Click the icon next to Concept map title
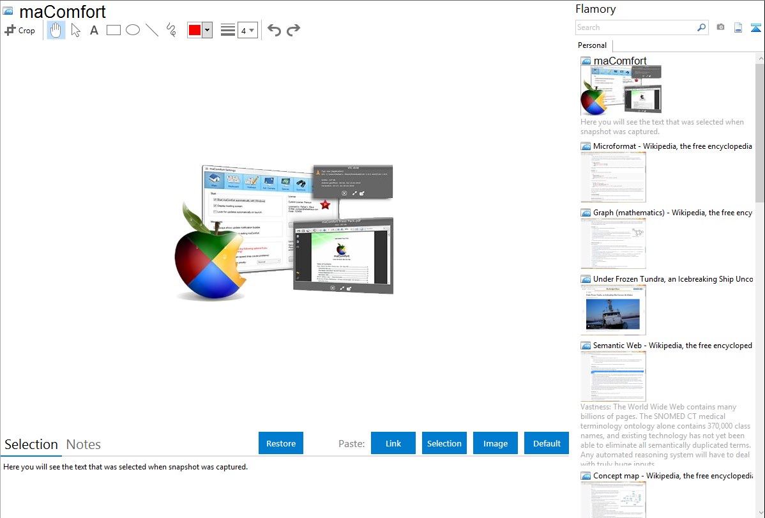 coord(586,475)
